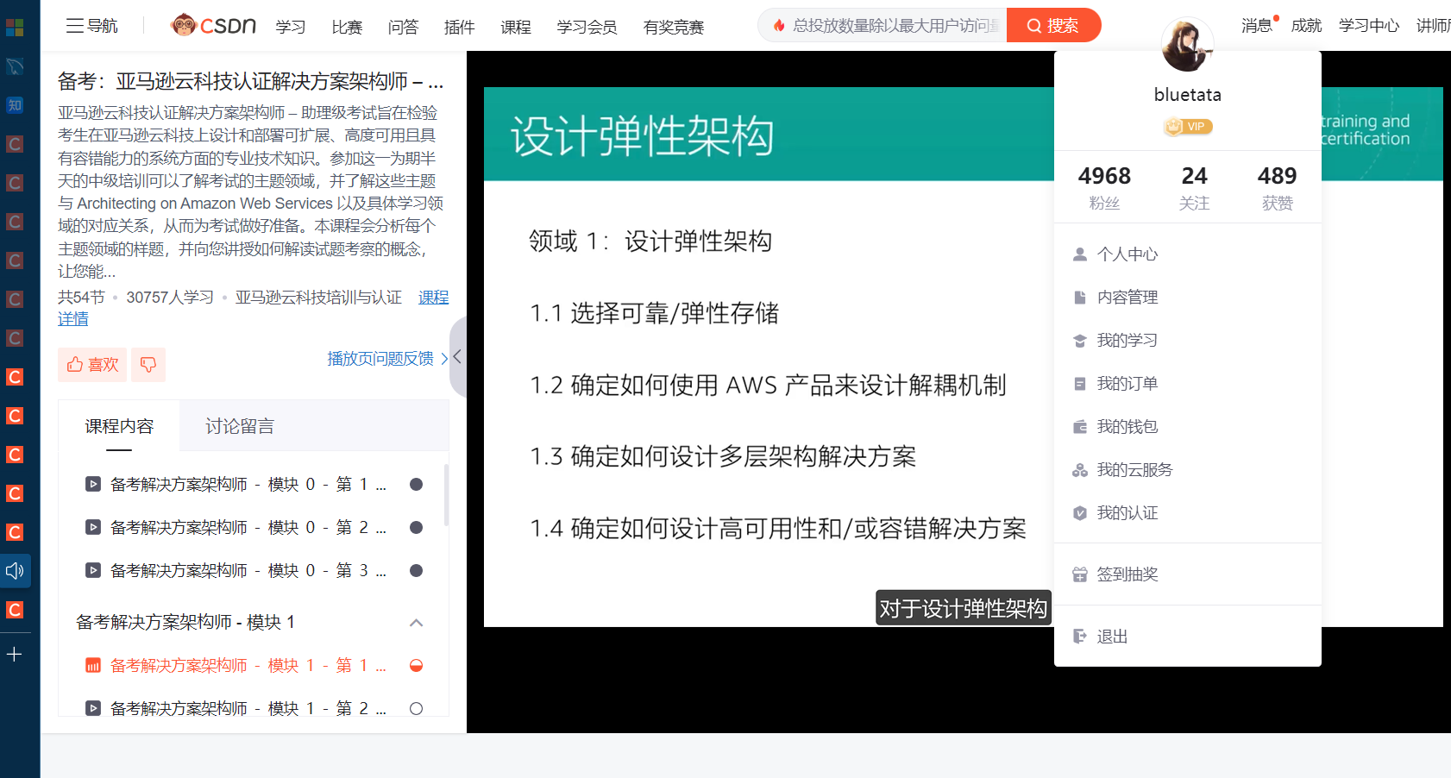Image resolution: width=1451 pixels, height=778 pixels.
Task: Open the 4968 粉丝 followers count
Action: click(x=1104, y=187)
